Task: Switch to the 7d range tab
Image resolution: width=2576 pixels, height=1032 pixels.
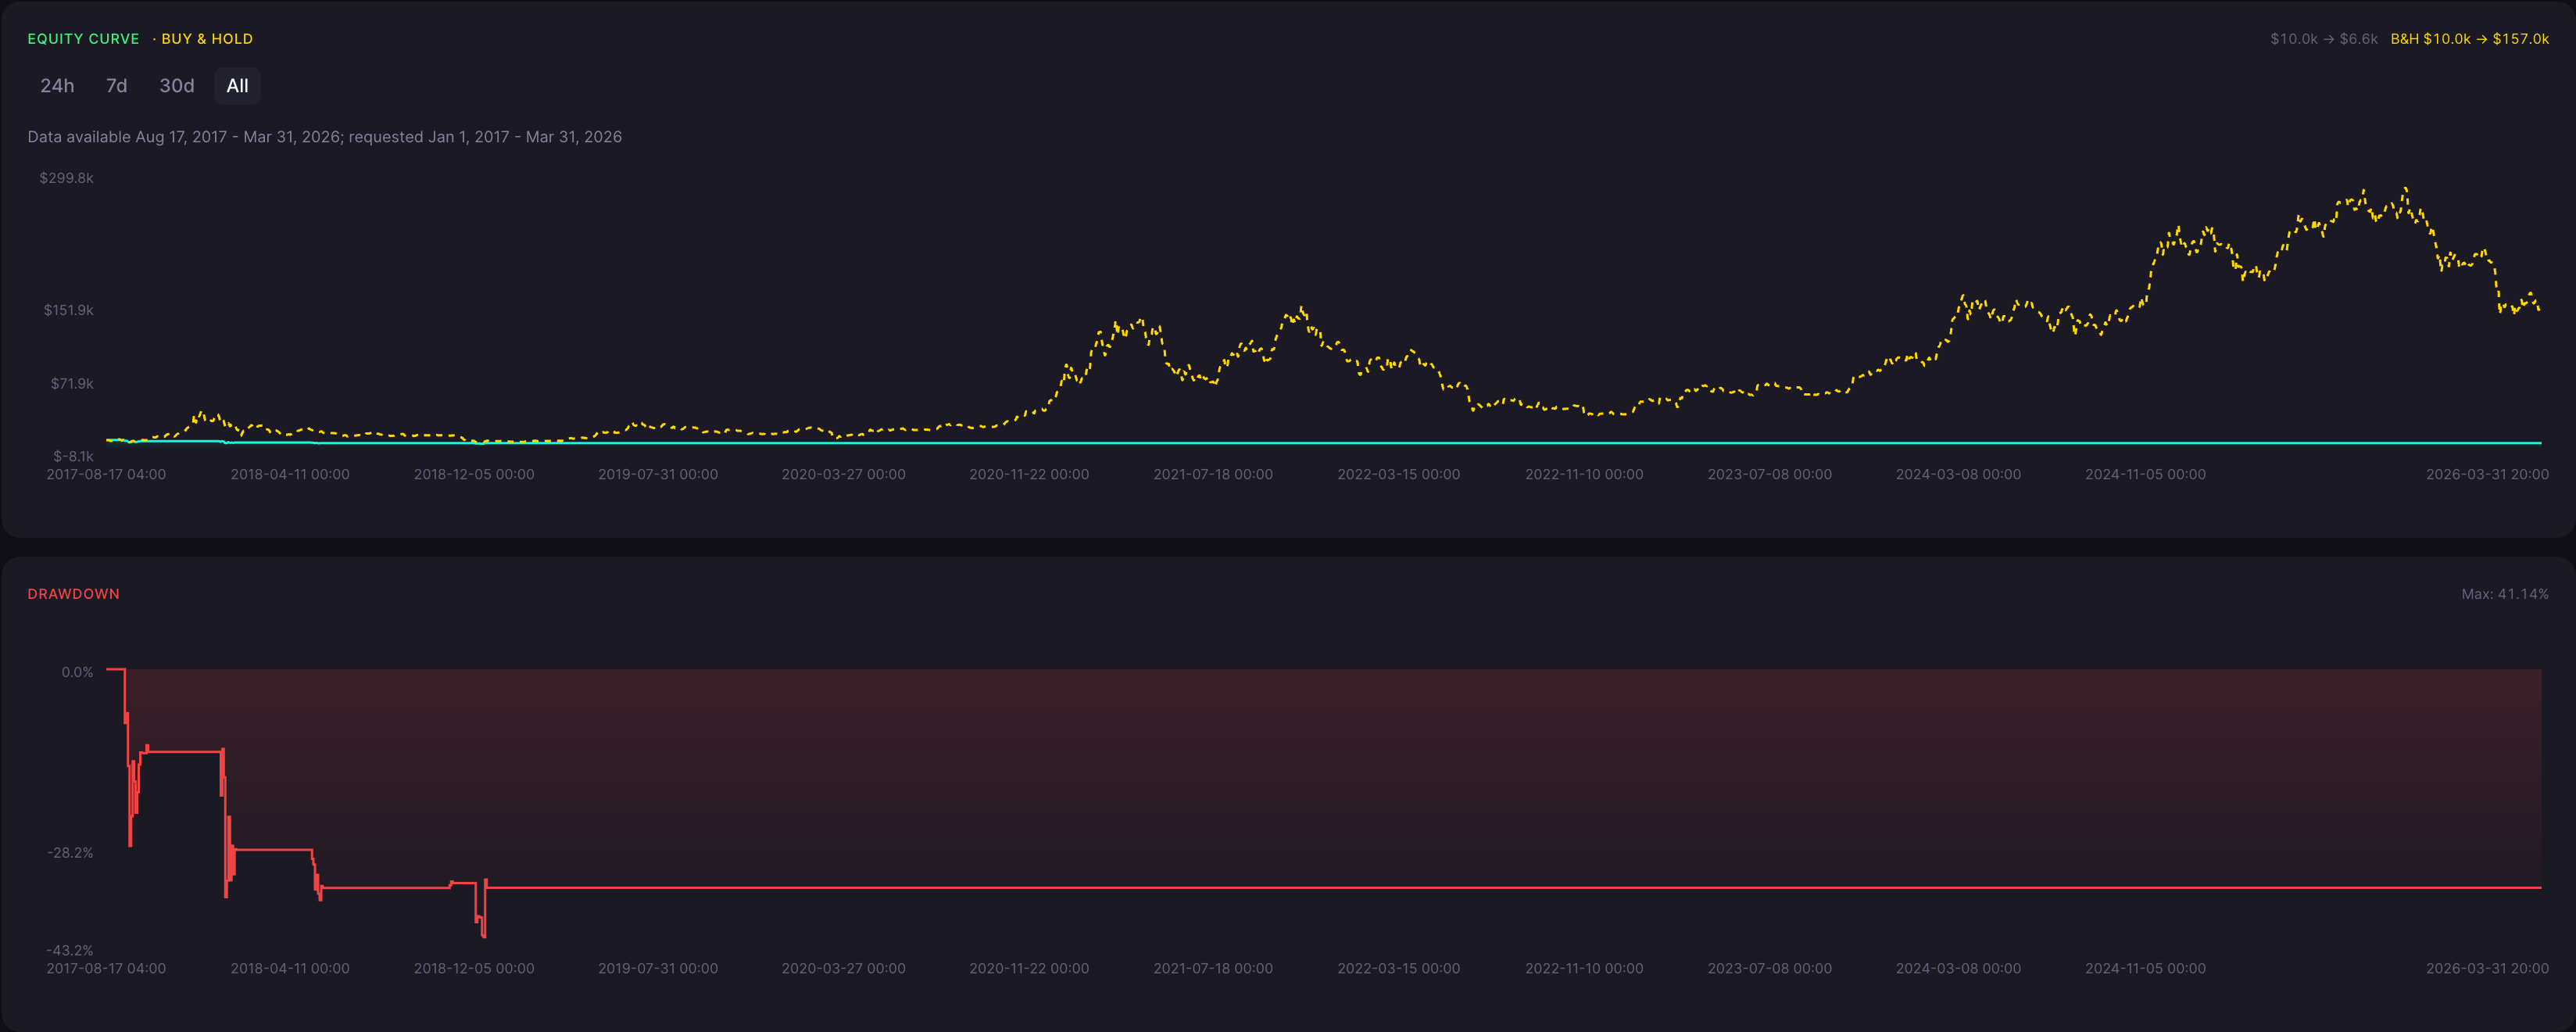Action: point(117,86)
